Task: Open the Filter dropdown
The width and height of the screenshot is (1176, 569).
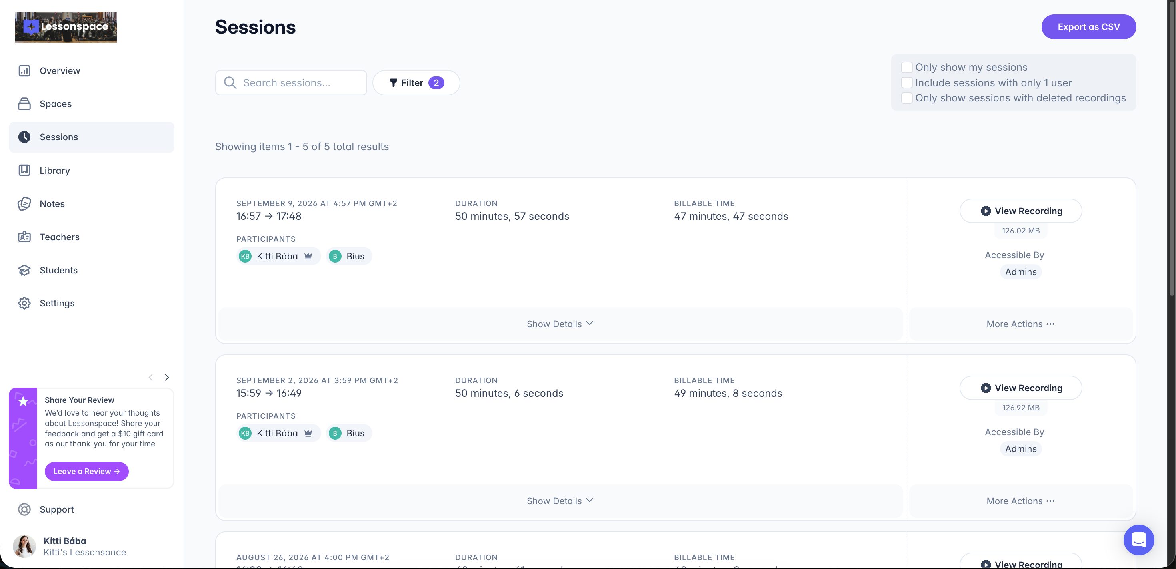Action: 416,83
